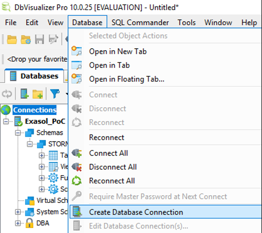
Task: Open dropdown arrow next to filter funnel
Action: [x=67, y=94]
